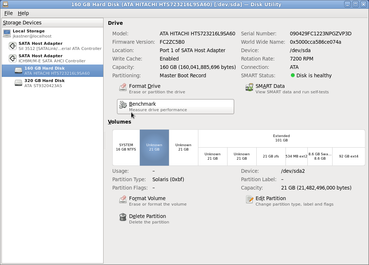This screenshot has height=265, width=369.
Task: Select the Extended 101 GB partition bar
Action: pos(281,138)
